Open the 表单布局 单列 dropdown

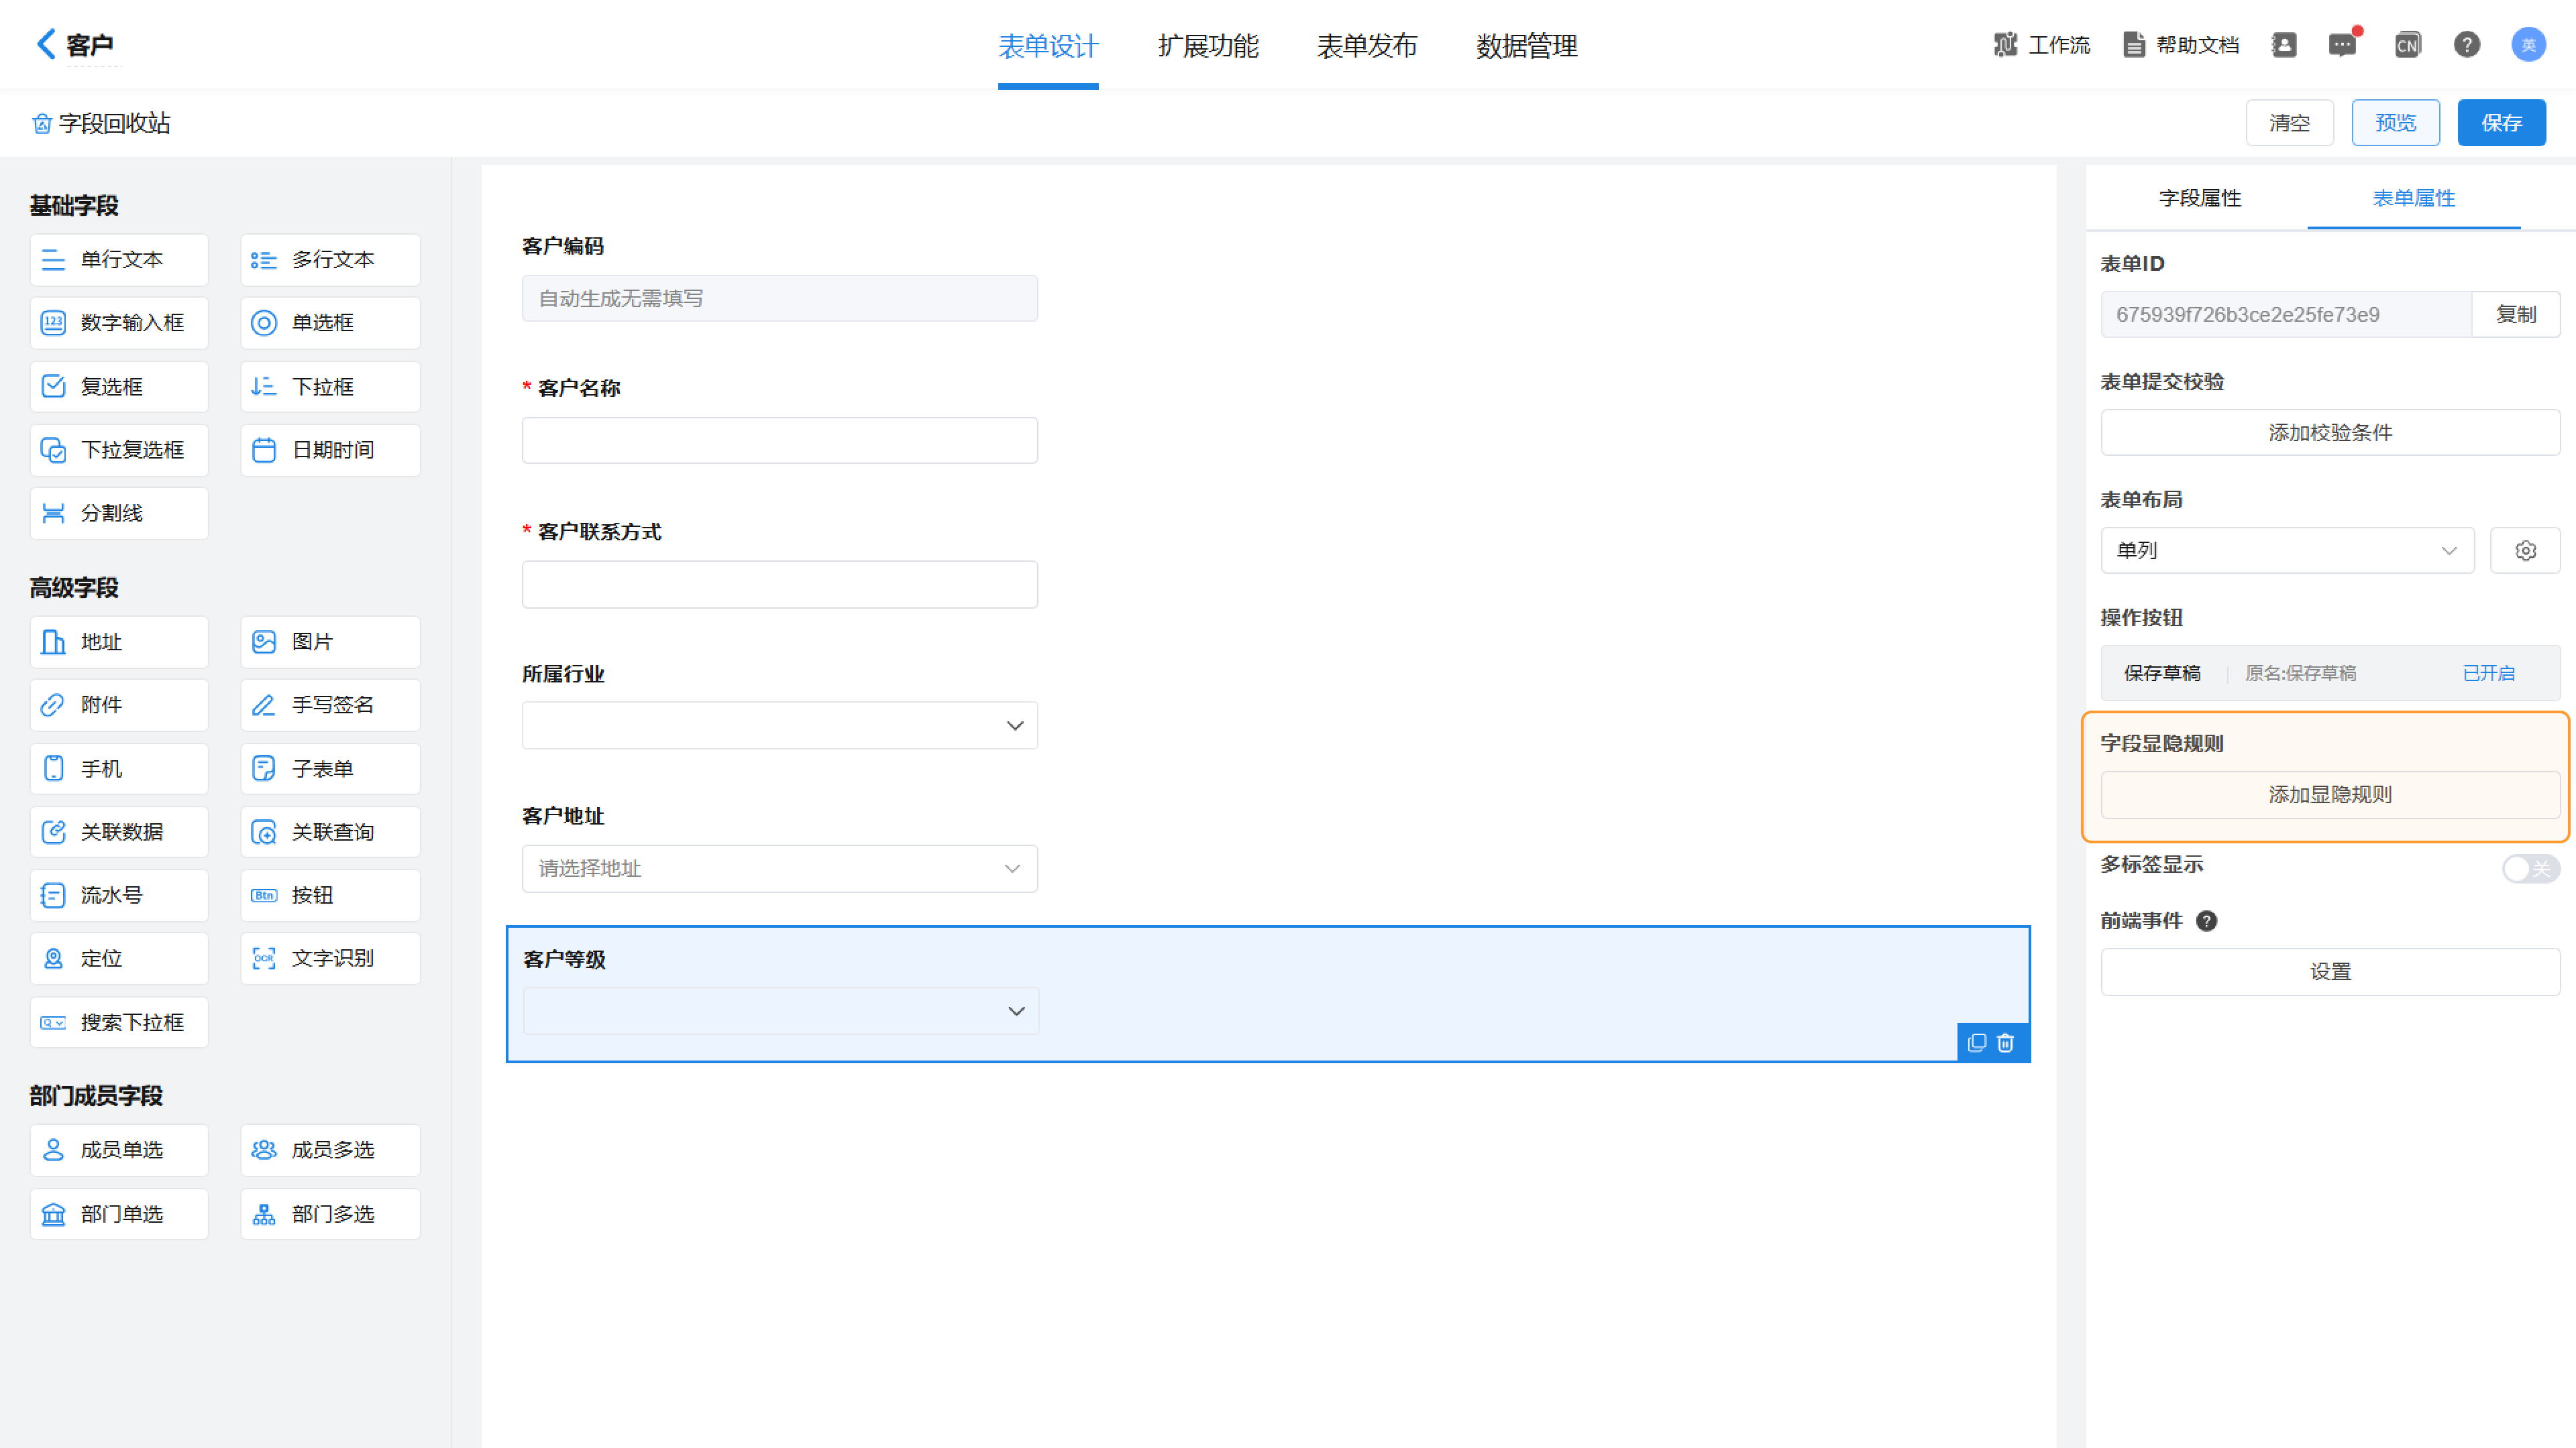2287,550
